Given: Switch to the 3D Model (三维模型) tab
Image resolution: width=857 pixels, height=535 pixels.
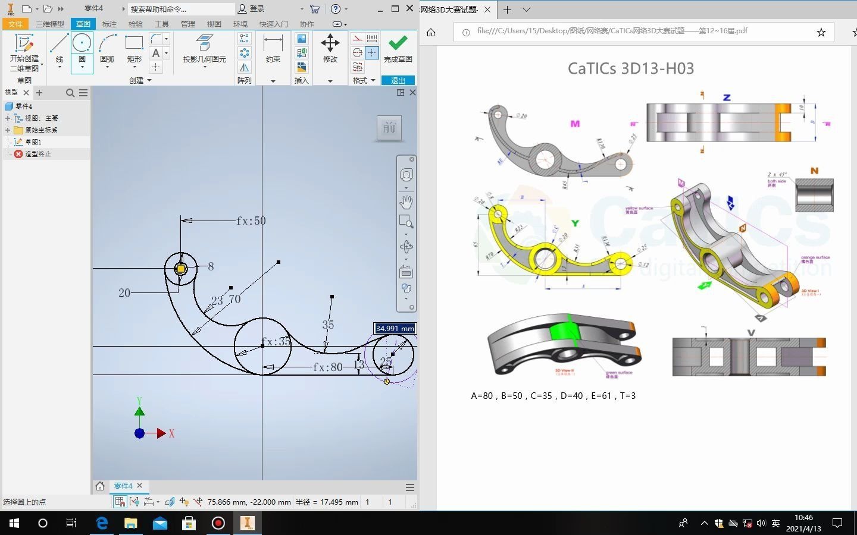Looking at the screenshot, I should point(49,24).
